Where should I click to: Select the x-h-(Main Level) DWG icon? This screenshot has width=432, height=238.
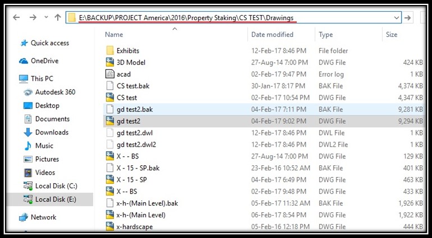pos(110,215)
